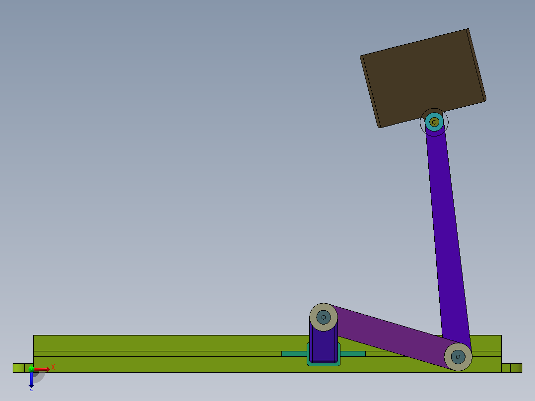Viewport: 535px width, 401px height.
Task: Select the long blue-violet link arm
Action: point(449,235)
